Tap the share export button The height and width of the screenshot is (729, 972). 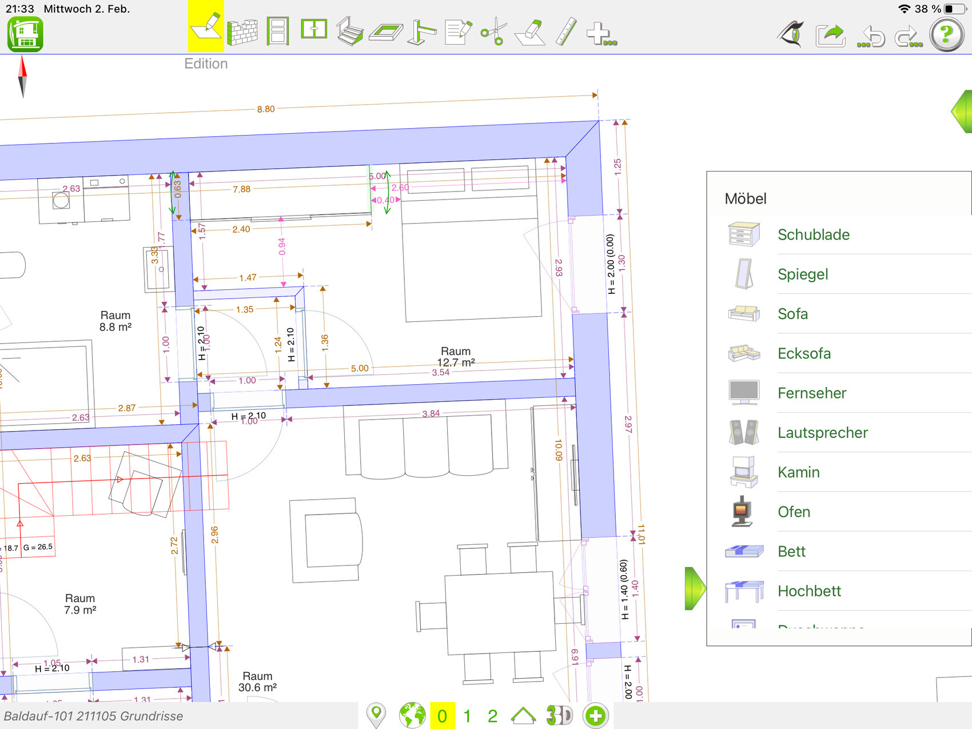[830, 35]
